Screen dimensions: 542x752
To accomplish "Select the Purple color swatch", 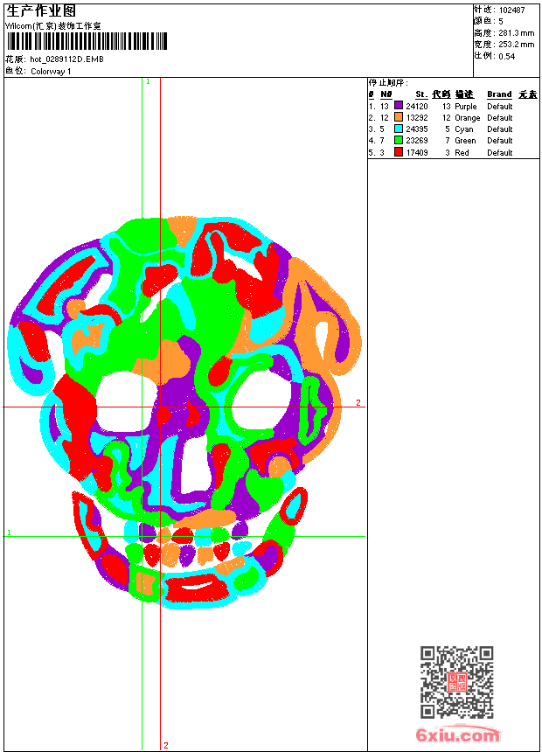I will (x=398, y=106).
